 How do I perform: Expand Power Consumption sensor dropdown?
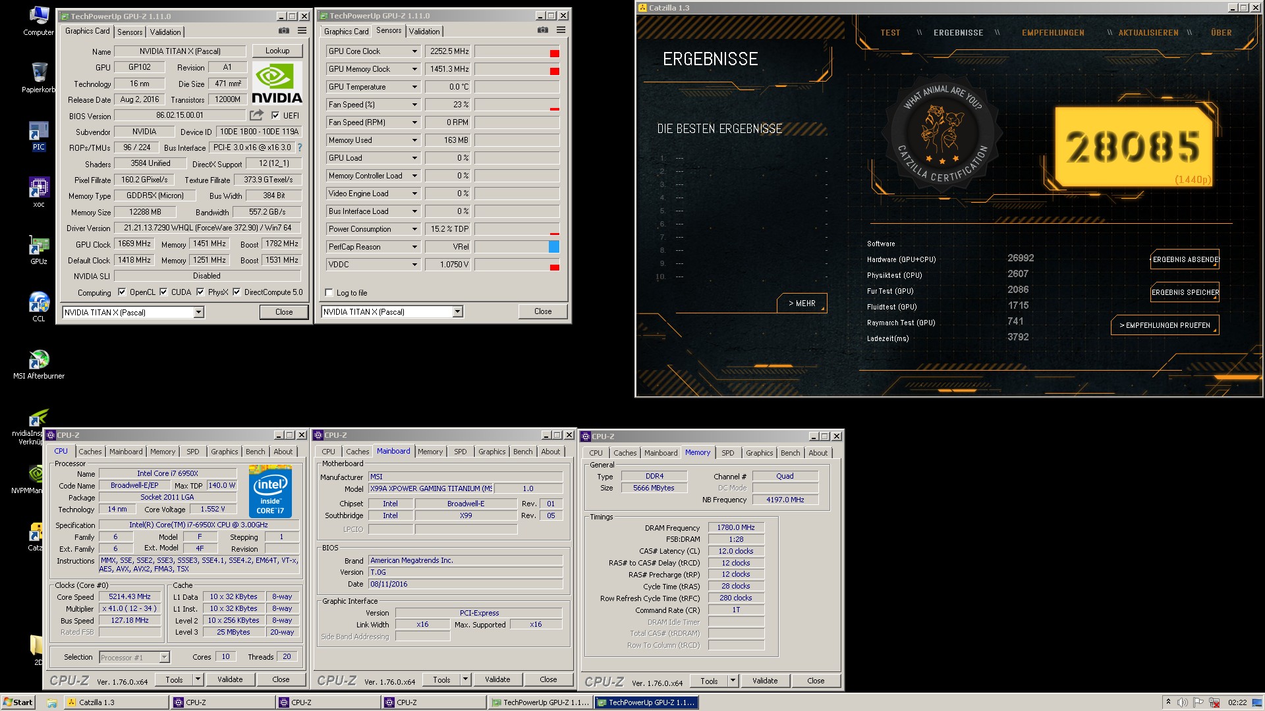pos(414,229)
